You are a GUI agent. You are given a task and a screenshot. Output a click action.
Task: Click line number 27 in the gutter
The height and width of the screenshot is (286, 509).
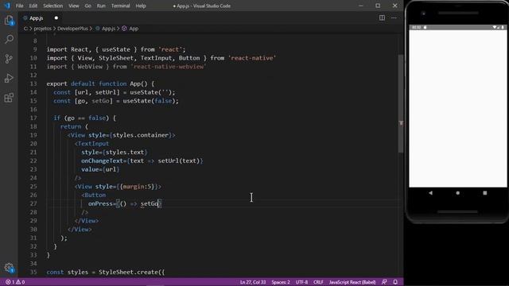33,203
